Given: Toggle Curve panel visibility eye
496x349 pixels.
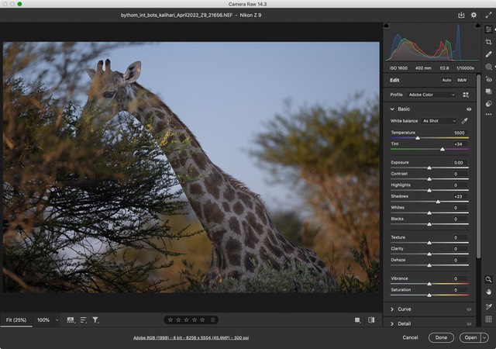Looking at the screenshot, I should click(469, 309).
